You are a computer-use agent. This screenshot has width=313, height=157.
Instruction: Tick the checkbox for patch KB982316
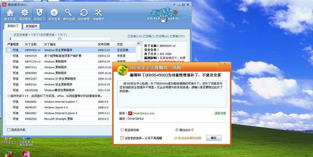pyautogui.click(x=9, y=84)
